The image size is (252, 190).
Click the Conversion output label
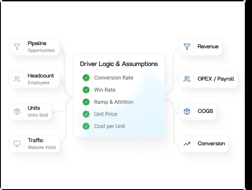[211, 143]
